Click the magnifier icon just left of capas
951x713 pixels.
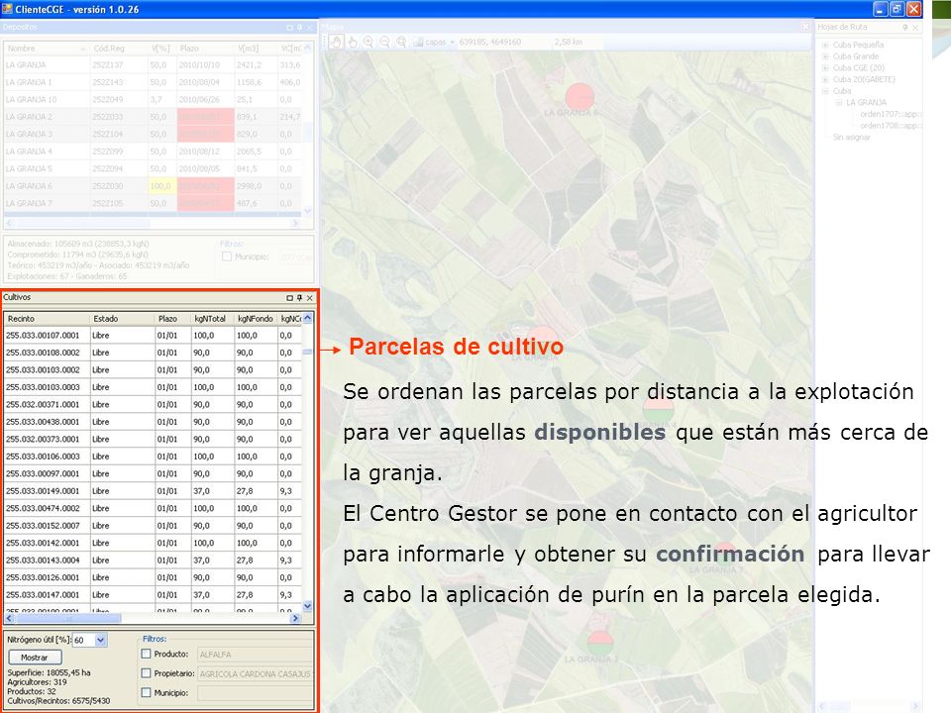click(x=401, y=42)
